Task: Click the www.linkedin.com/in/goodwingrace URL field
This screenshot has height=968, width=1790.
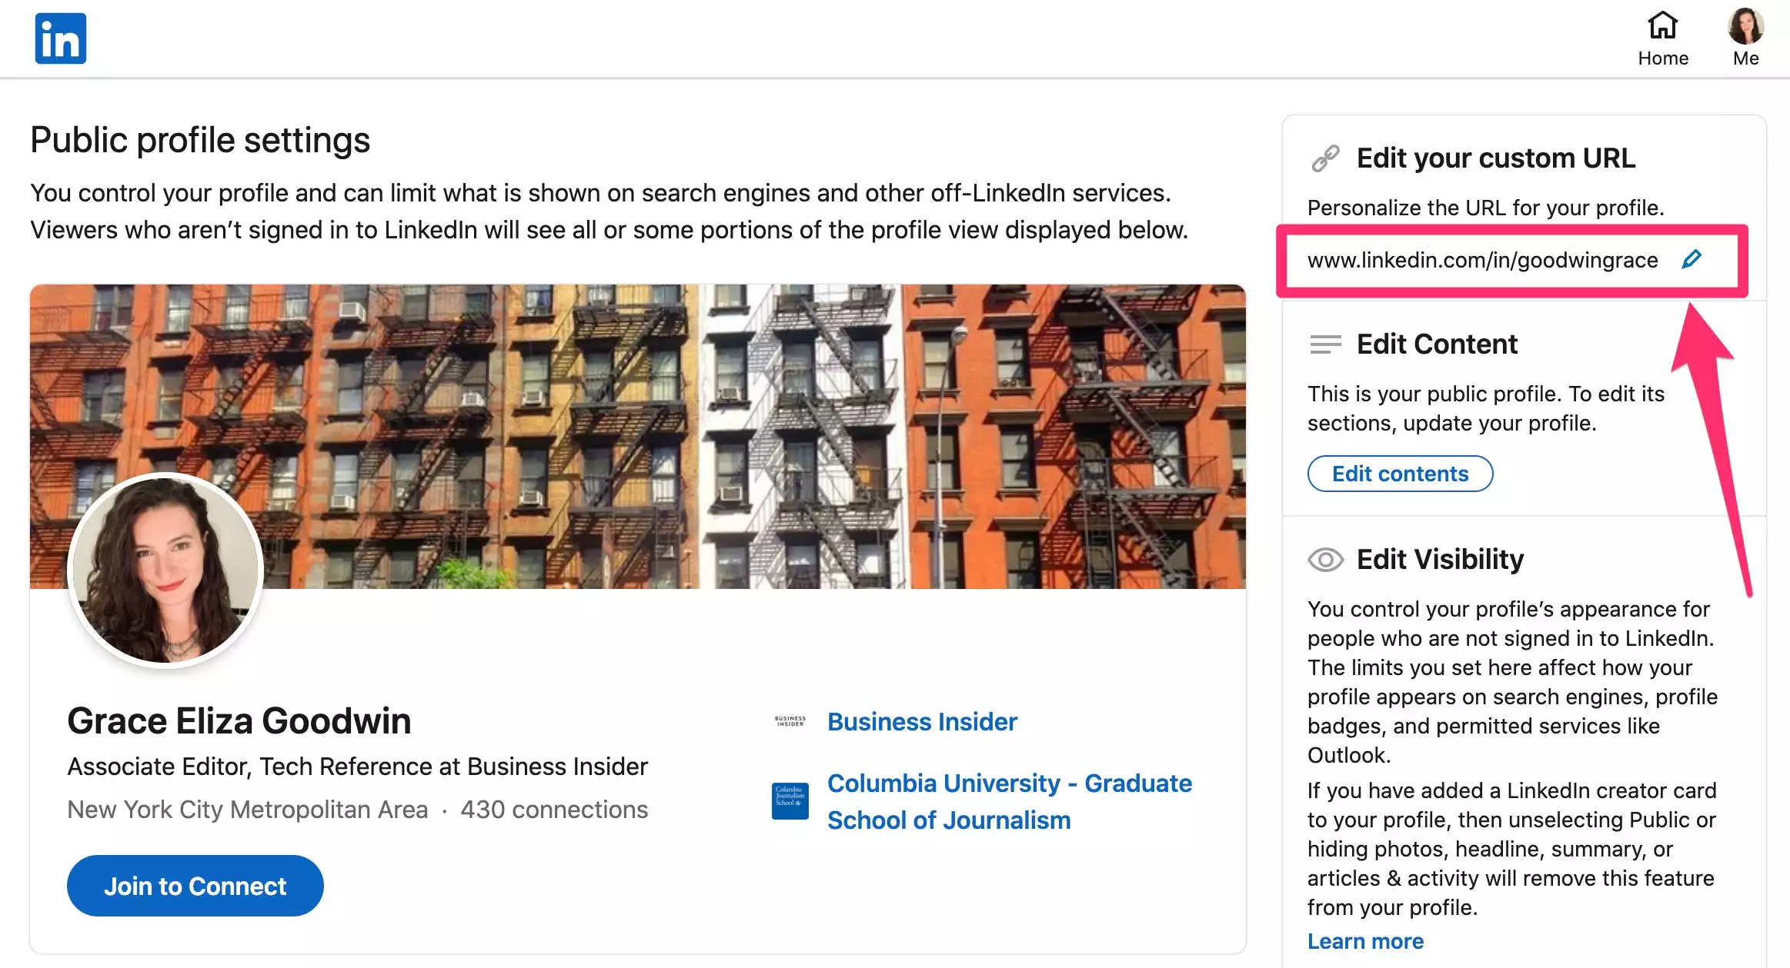Action: click(x=1481, y=261)
